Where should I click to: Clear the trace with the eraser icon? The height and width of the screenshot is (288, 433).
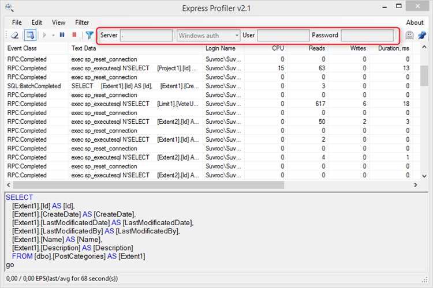click(14, 35)
